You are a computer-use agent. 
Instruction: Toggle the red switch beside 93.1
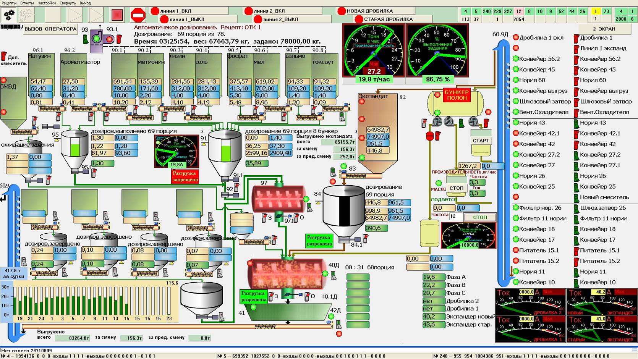119,39
